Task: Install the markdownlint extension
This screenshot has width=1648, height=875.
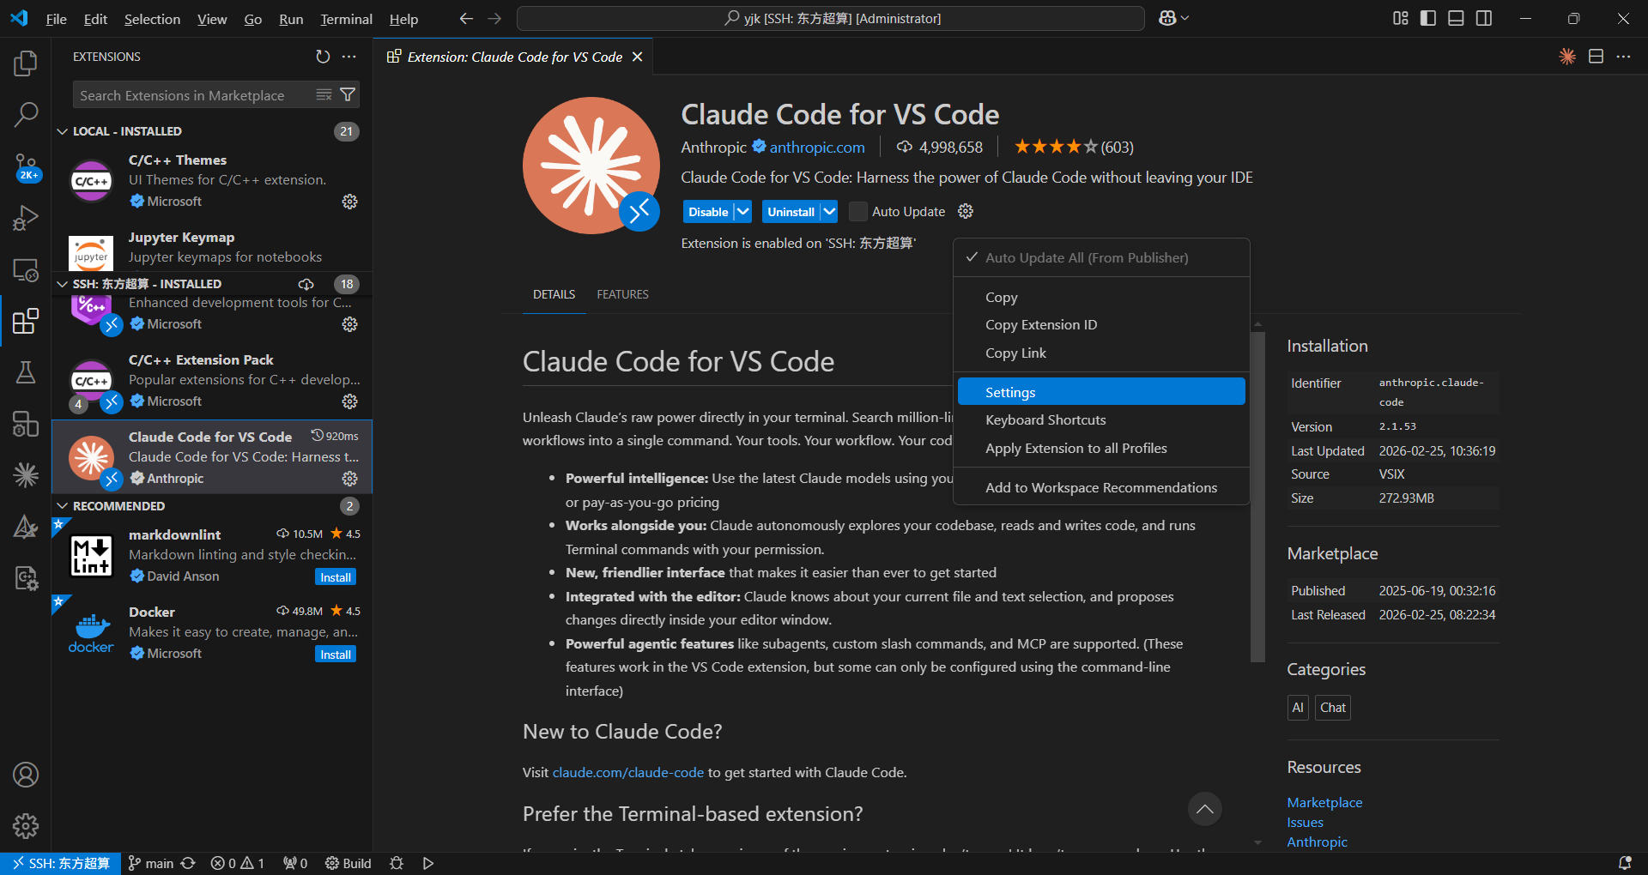Action: [x=336, y=577]
